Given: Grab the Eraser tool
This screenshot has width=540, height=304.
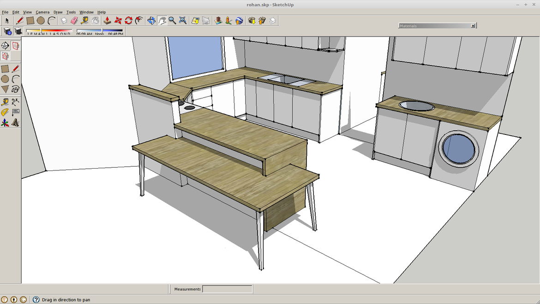Looking at the screenshot, I should (74, 20).
